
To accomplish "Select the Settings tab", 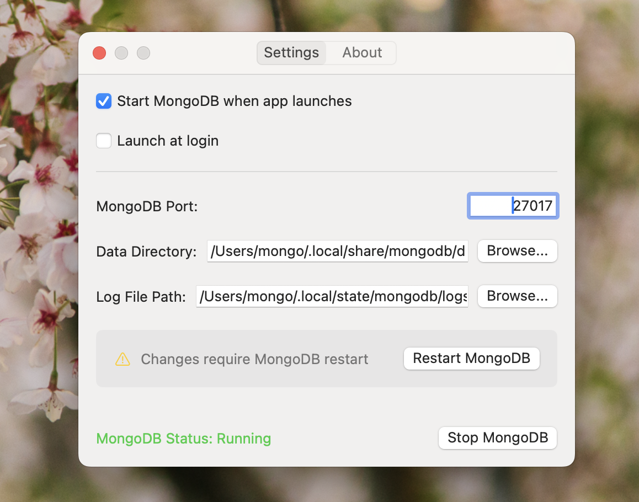I will tap(291, 52).
